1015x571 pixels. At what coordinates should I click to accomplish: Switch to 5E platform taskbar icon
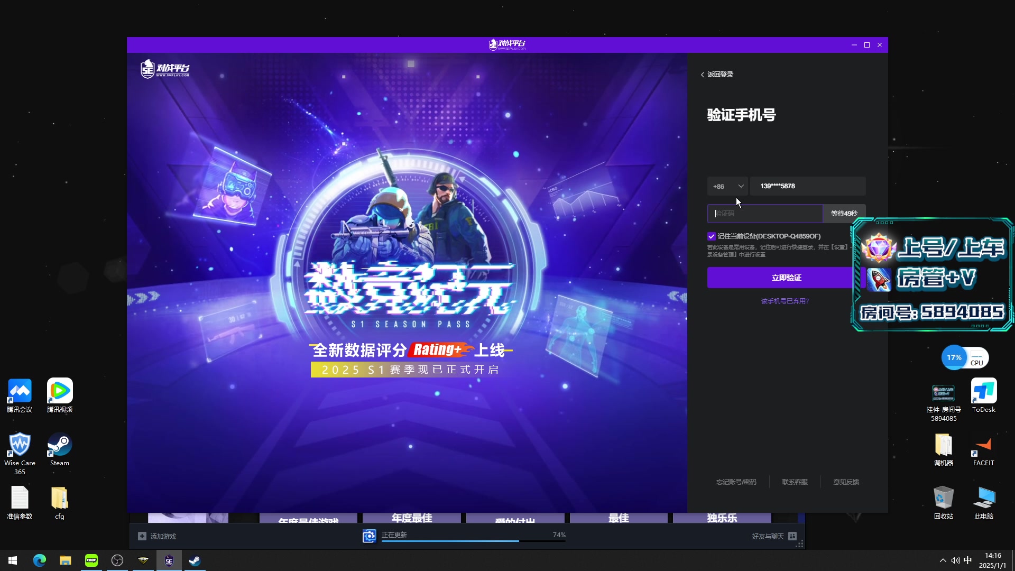(169, 560)
